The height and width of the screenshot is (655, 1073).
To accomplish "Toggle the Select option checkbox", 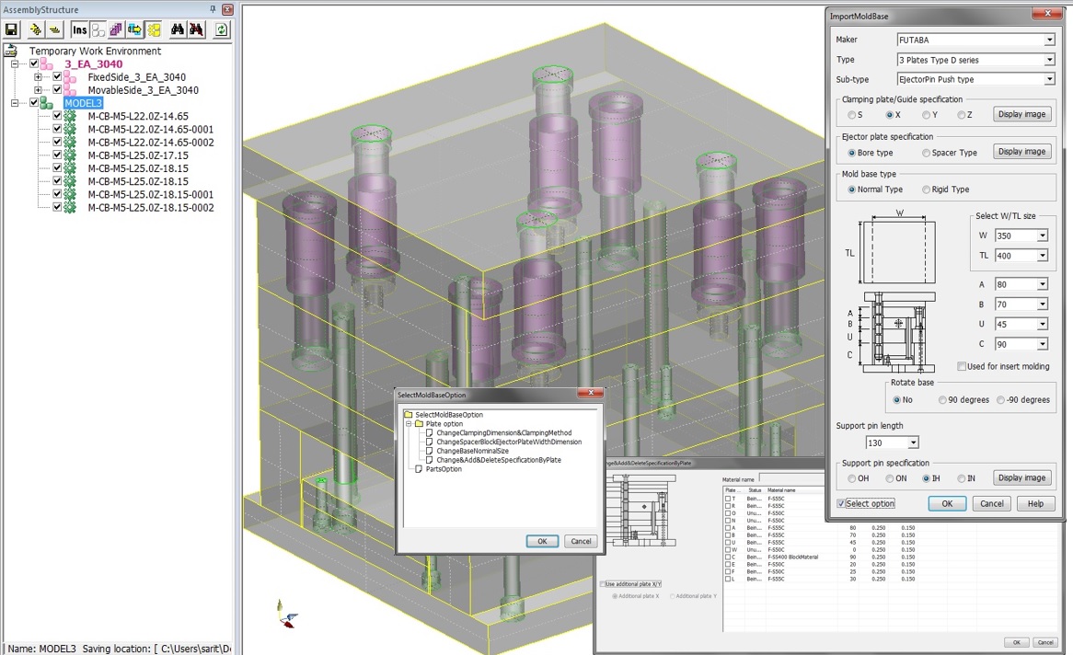I will (x=842, y=503).
